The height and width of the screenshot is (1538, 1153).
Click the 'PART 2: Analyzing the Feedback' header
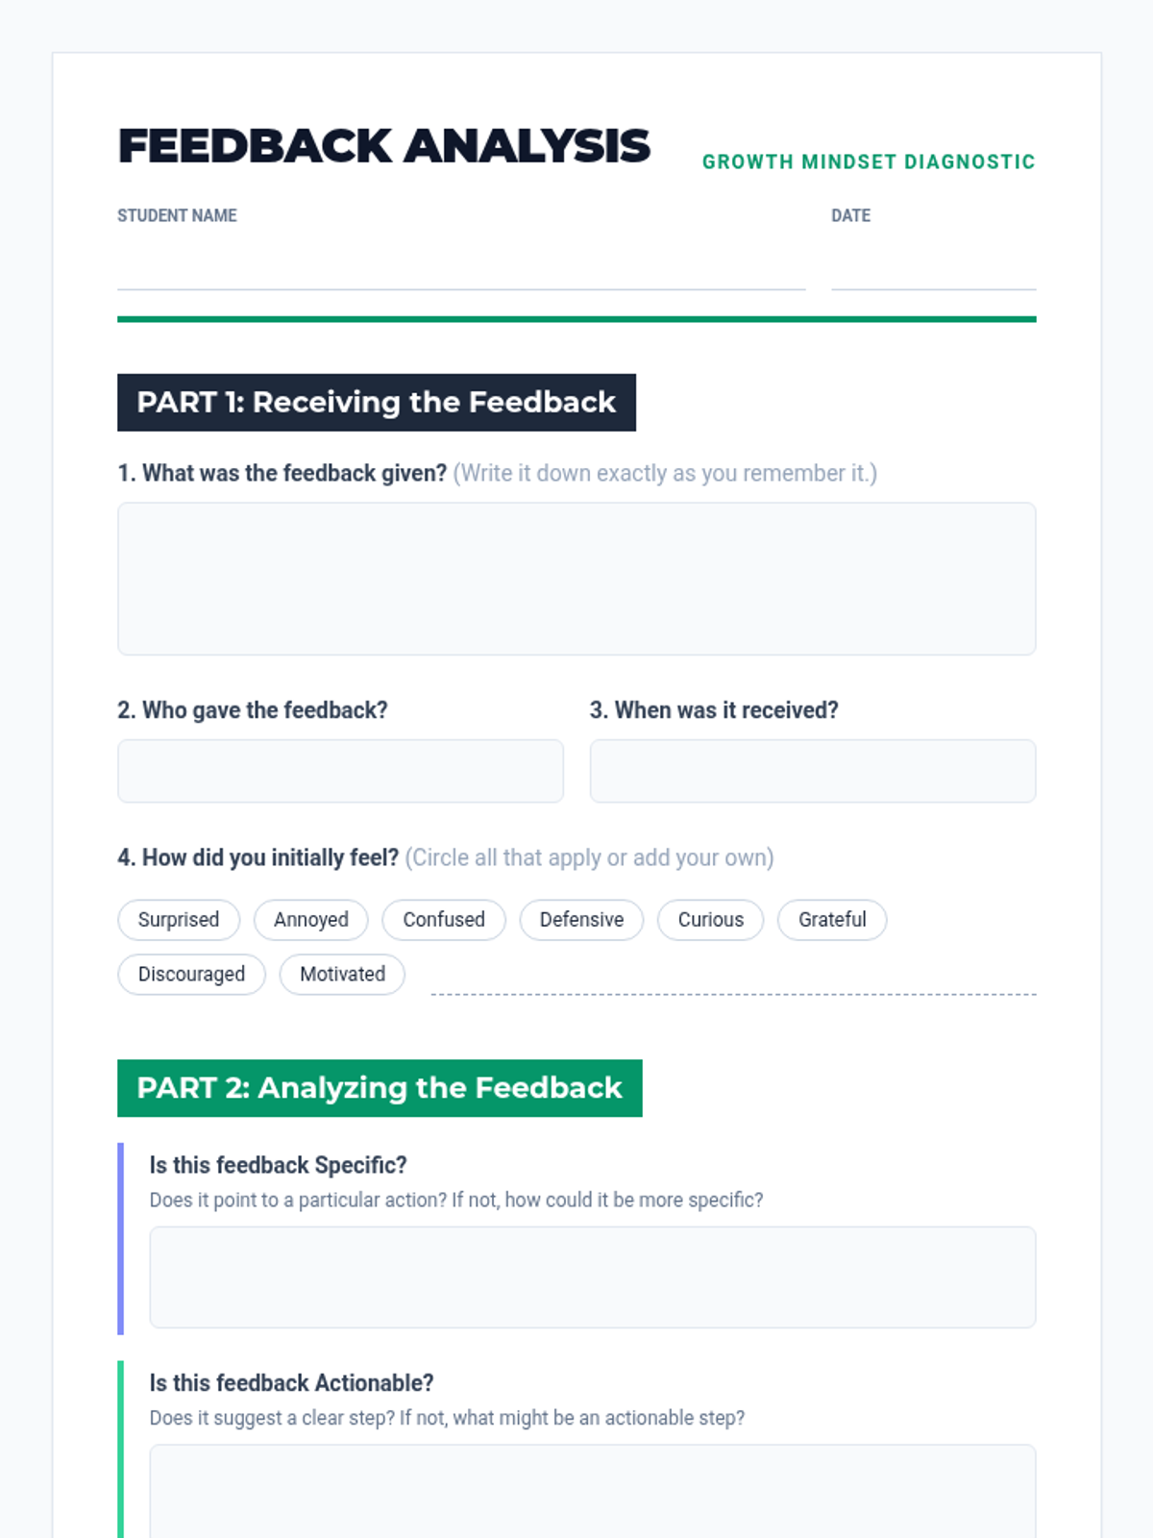[380, 1088]
